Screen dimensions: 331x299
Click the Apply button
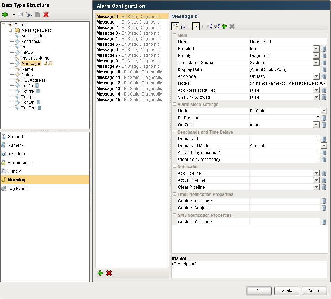(287, 291)
